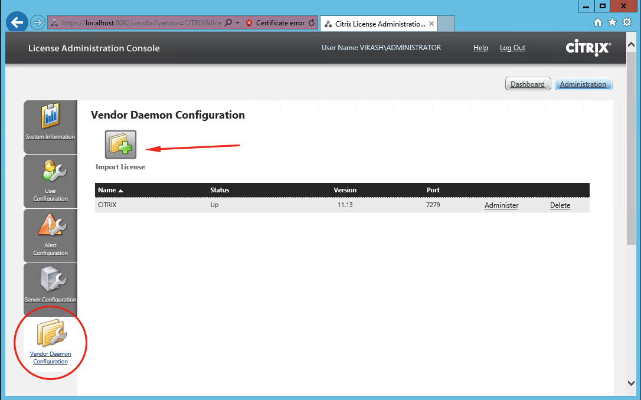The height and width of the screenshot is (400, 641).
Task: Open Vendor Daemon Configuration sidebar icon
Action: [51, 333]
